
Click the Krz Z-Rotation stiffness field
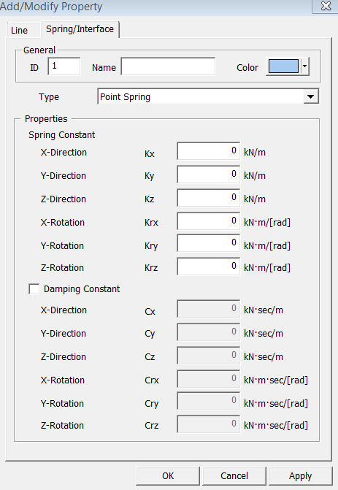208,267
